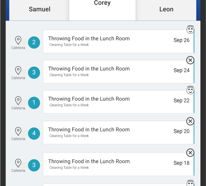Click the teal number 1 badge
206x186 pixels.
(x=34, y=103)
